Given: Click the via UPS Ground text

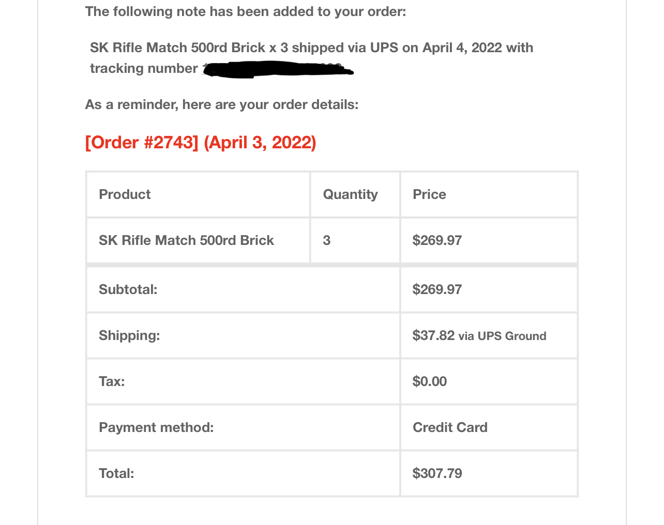Looking at the screenshot, I should 502,336.
